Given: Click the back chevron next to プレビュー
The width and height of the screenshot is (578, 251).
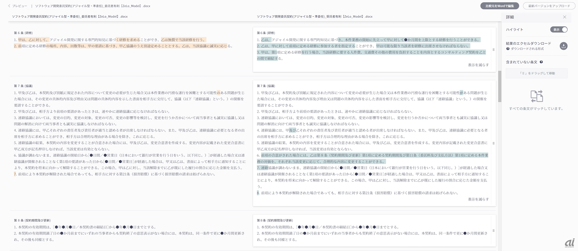Looking at the screenshot, I should pos(9,6).
